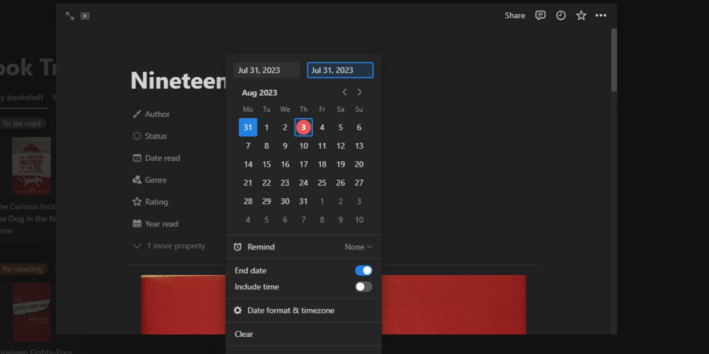The width and height of the screenshot is (709, 354).
Task: Switch peek mode layout icon
Action: (x=85, y=16)
